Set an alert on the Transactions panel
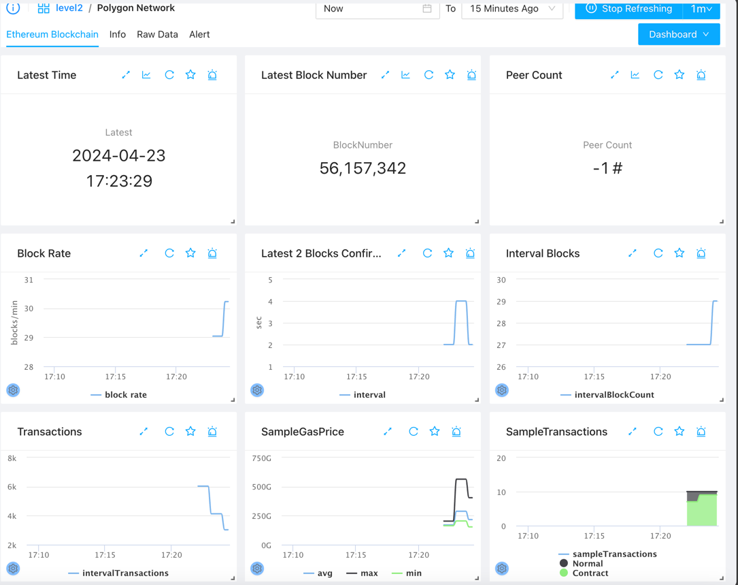This screenshot has height=585, width=738. pyautogui.click(x=212, y=432)
